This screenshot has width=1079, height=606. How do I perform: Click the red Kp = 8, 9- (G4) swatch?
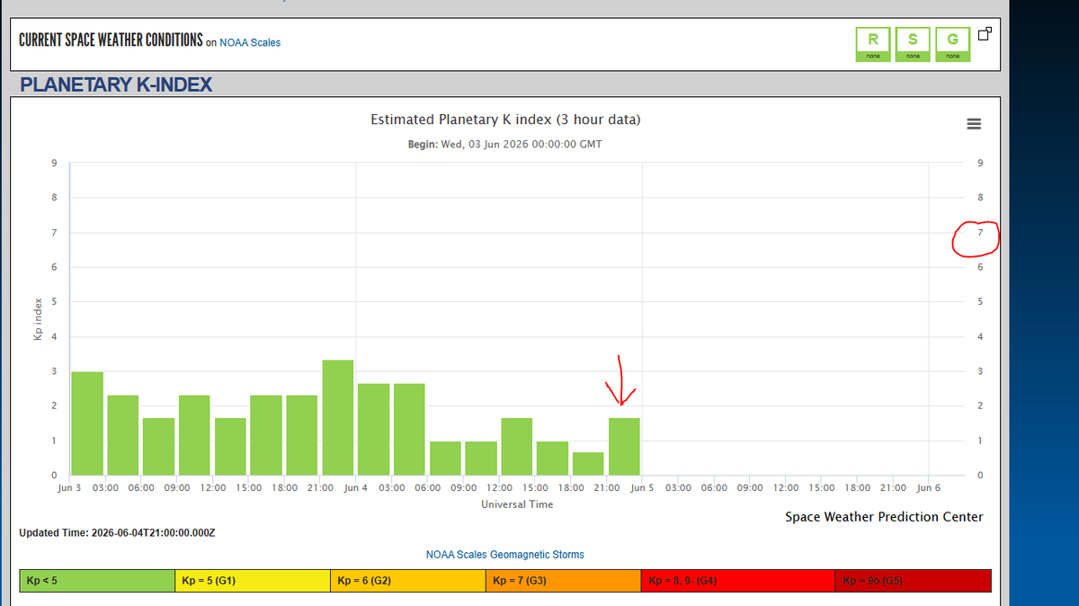(x=738, y=581)
